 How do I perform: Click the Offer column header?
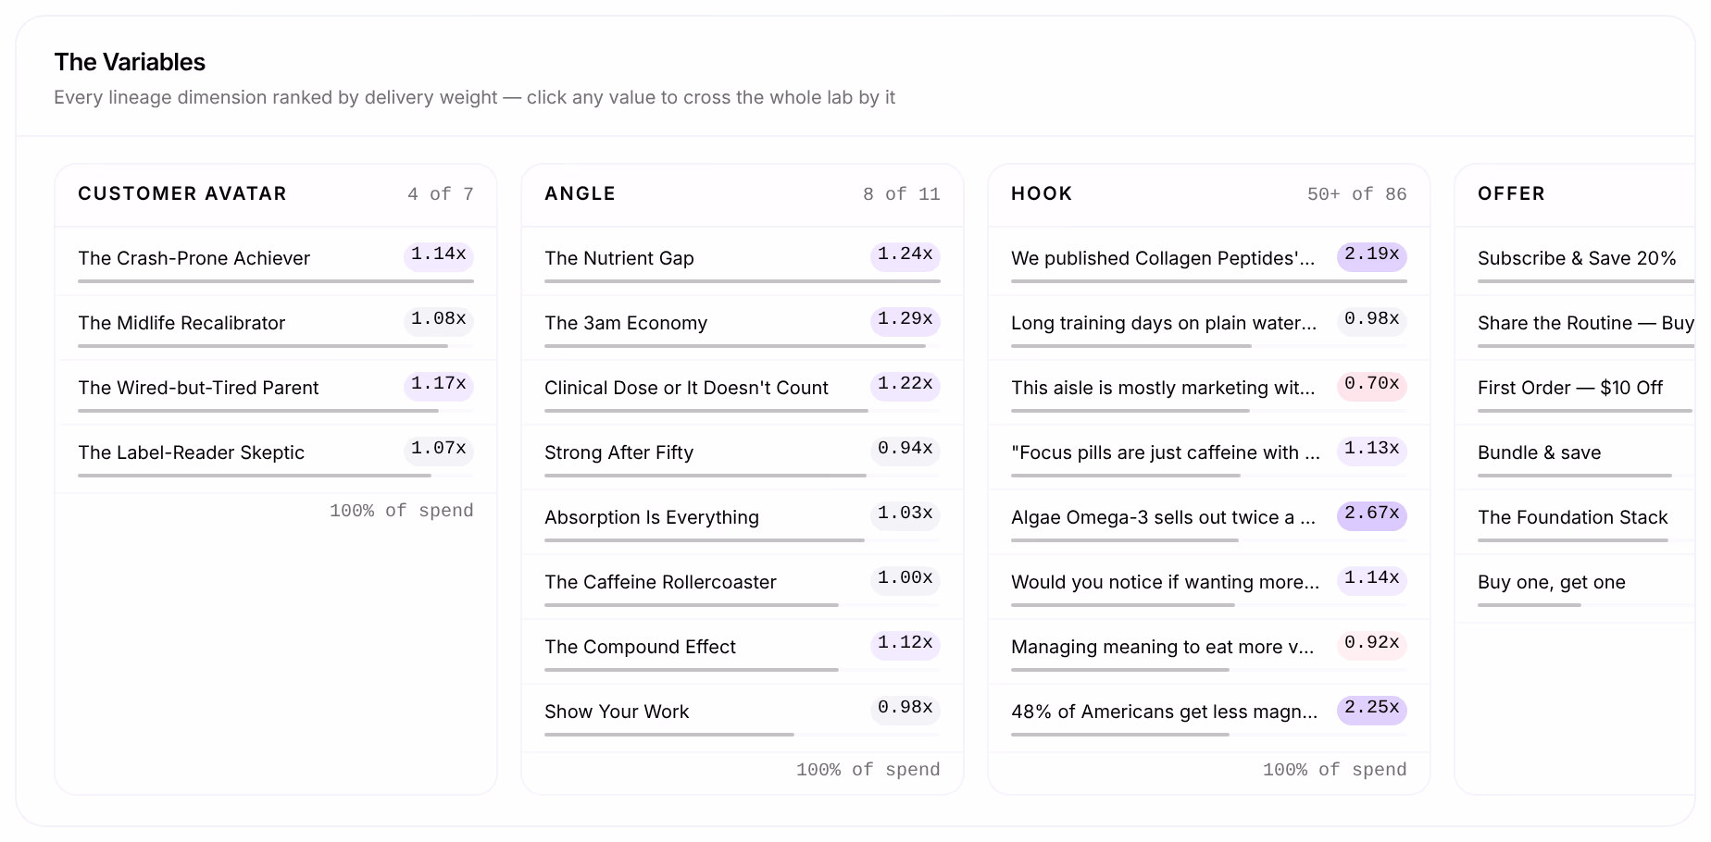[1511, 193]
